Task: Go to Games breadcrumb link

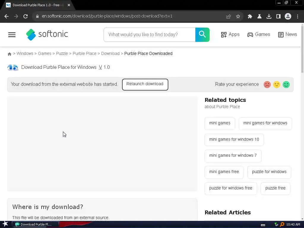Action: click(45, 53)
